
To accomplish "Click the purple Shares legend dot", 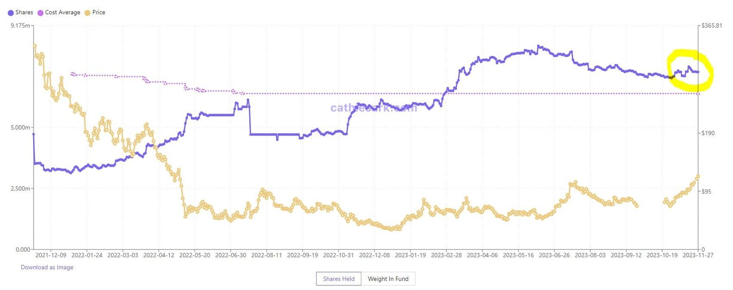I will (x=11, y=12).
